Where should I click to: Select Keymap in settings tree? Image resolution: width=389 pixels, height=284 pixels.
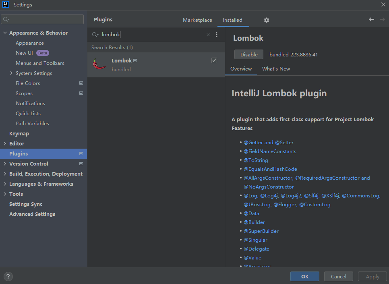click(x=19, y=134)
